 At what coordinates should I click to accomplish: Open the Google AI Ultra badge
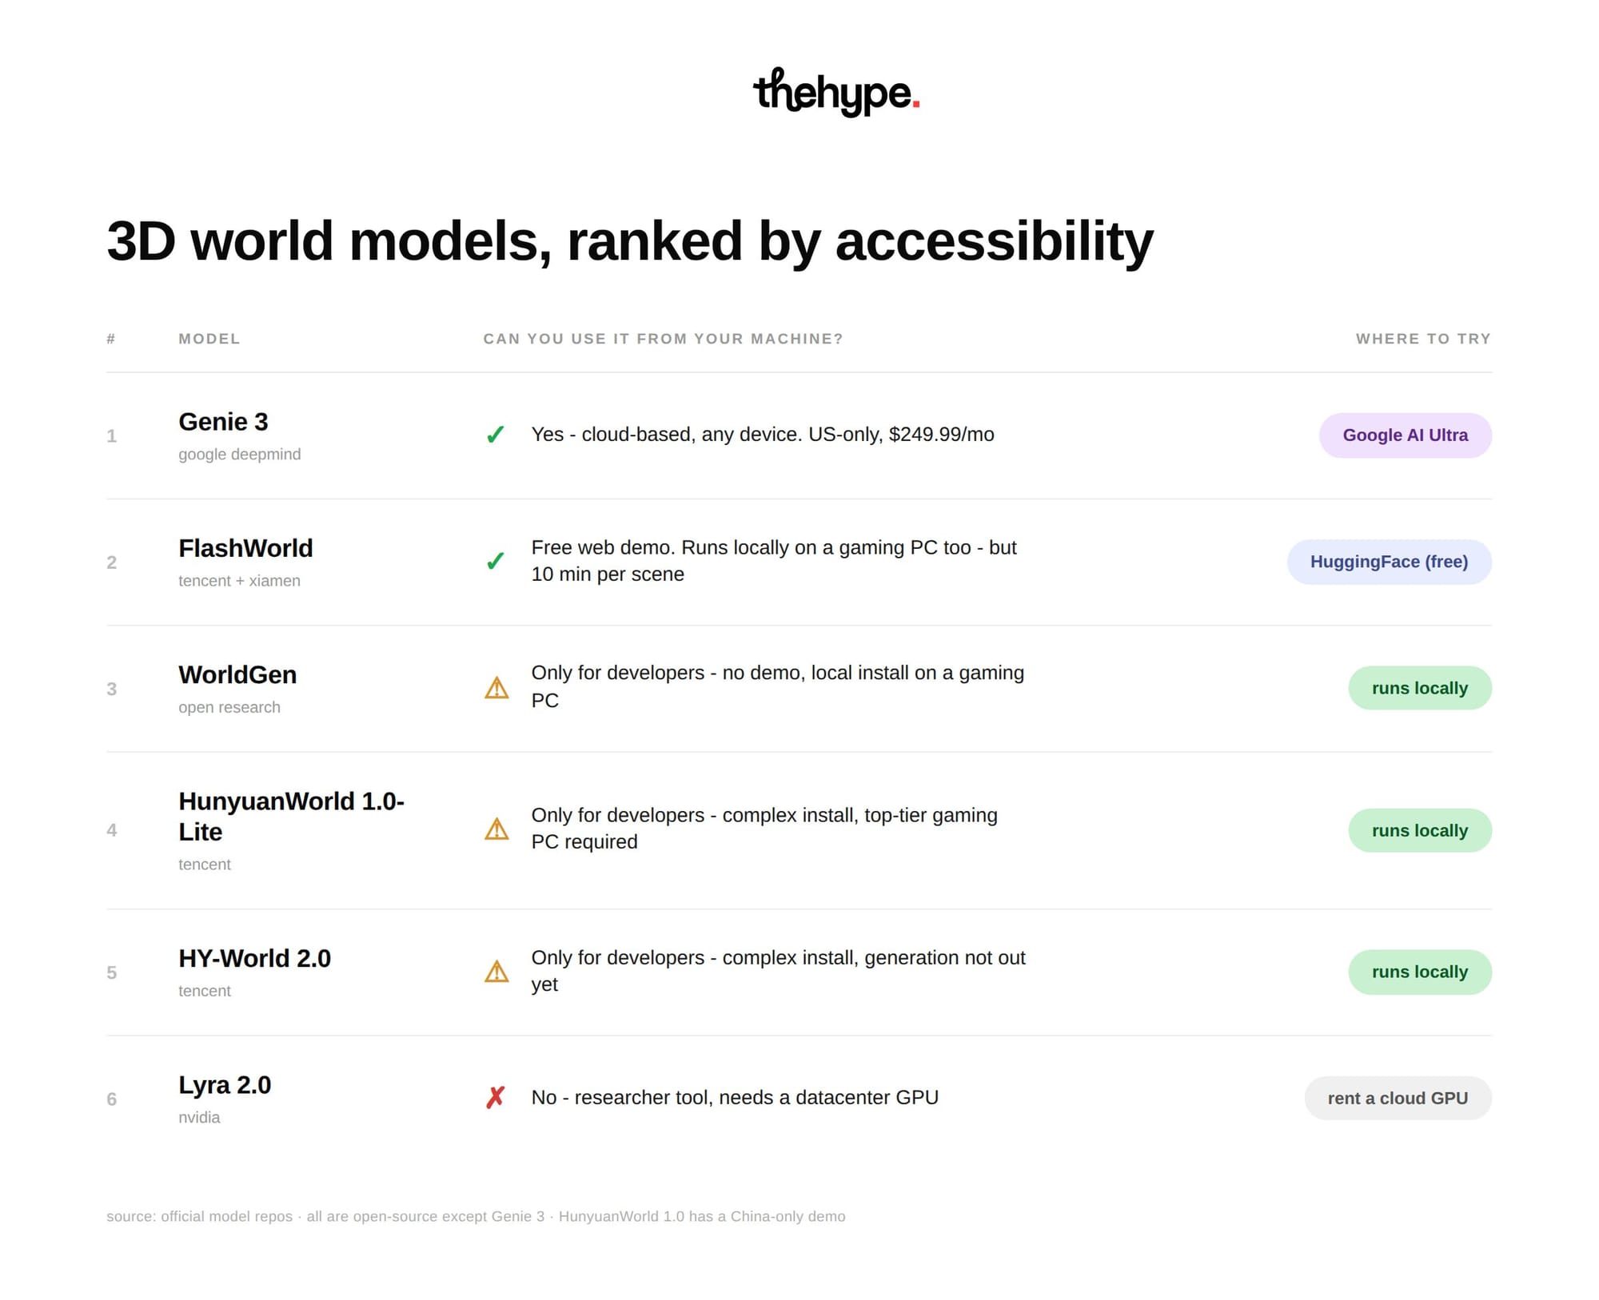(x=1405, y=435)
